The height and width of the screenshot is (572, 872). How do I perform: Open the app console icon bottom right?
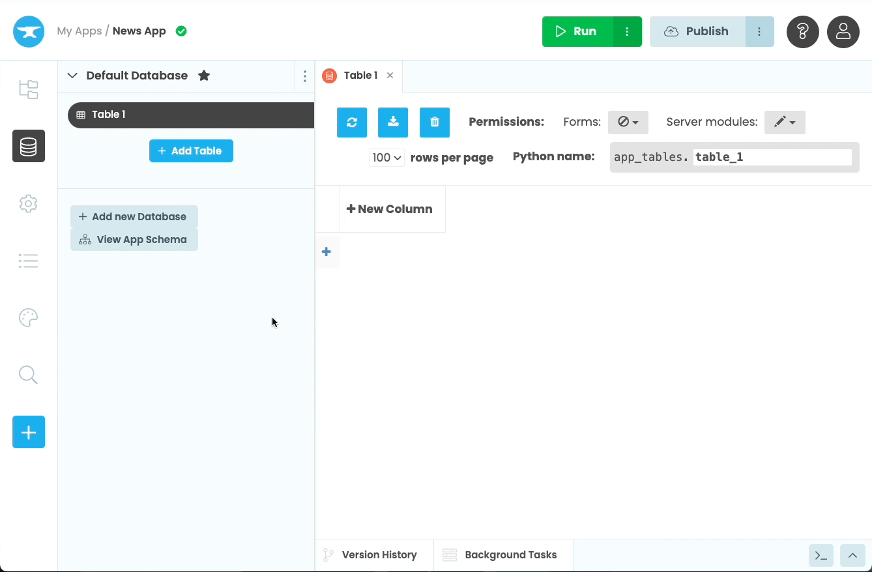click(x=821, y=555)
